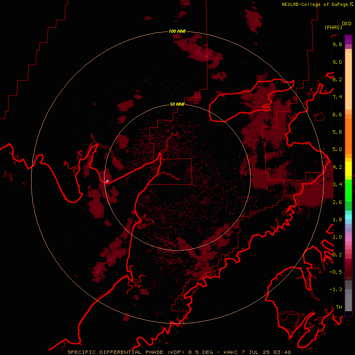Click the 2.6 value on the color scale
Screen dimensions: 355x355
pyautogui.click(x=337, y=202)
